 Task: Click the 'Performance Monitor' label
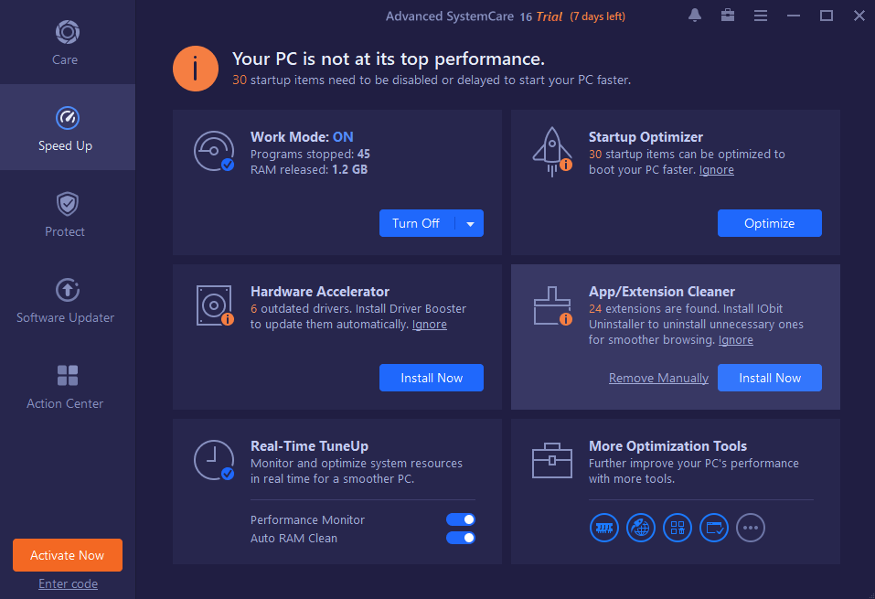pyautogui.click(x=307, y=519)
